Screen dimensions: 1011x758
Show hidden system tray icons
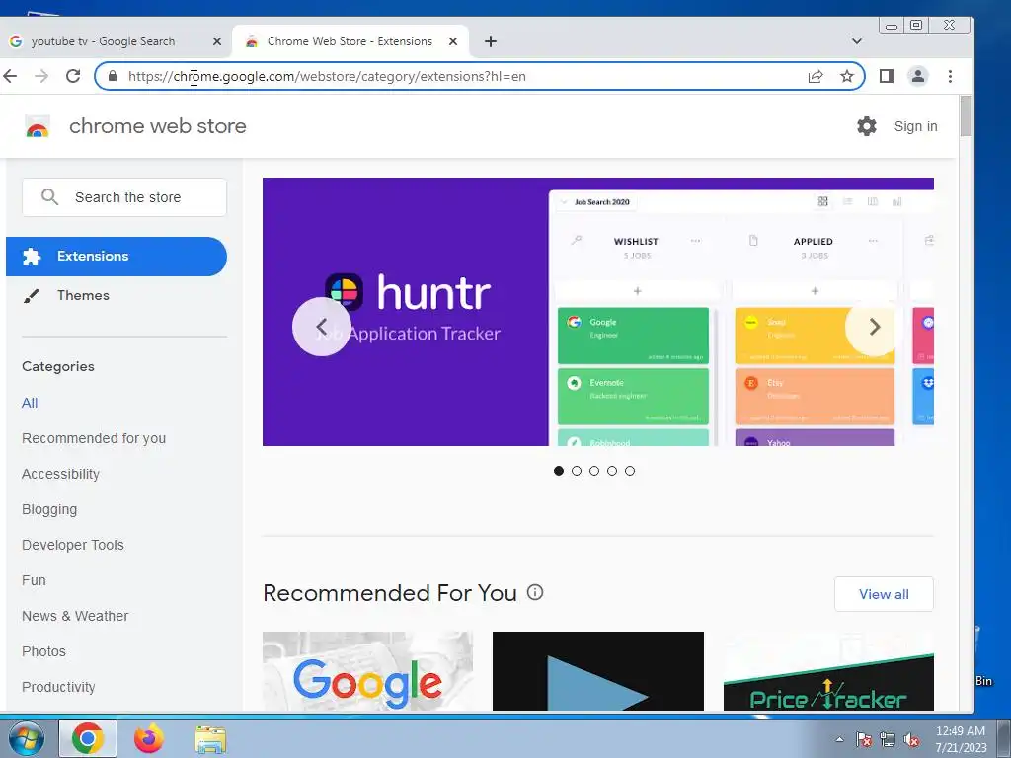(839, 740)
